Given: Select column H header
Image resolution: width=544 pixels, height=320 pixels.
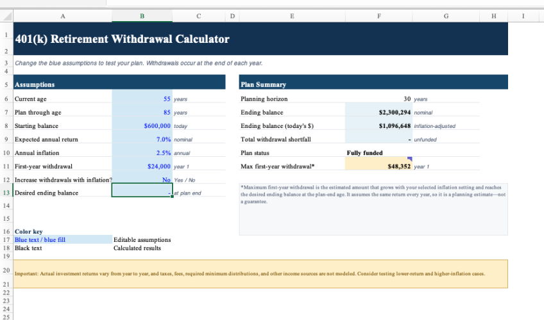Looking at the screenshot, I should click(494, 16).
